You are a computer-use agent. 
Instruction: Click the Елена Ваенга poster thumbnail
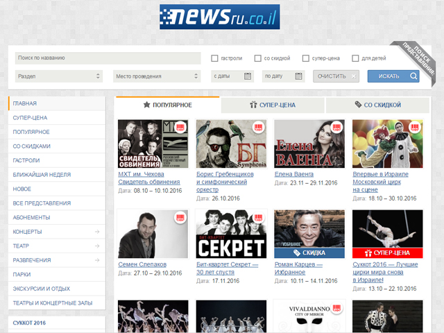pyautogui.click(x=309, y=144)
